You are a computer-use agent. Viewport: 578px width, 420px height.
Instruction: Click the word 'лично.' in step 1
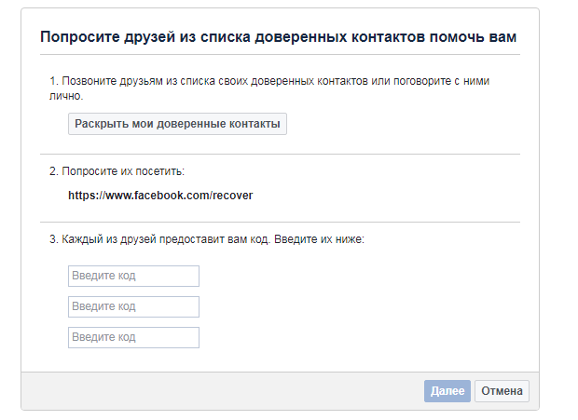65,96
